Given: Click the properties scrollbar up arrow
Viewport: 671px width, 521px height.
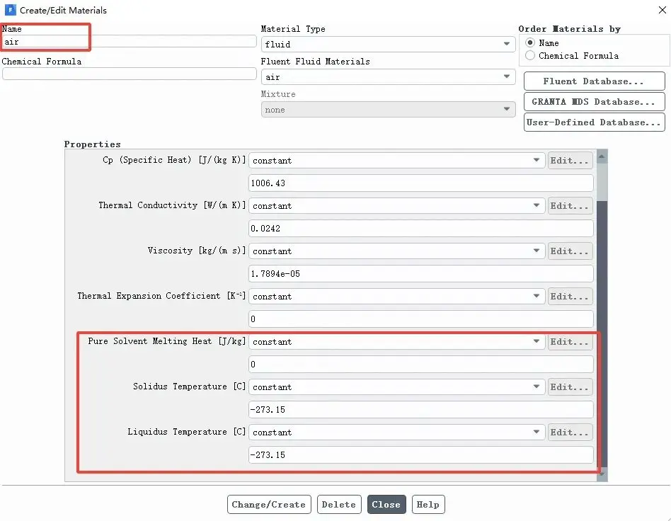Looking at the screenshot, I should [x=602, y=156].
